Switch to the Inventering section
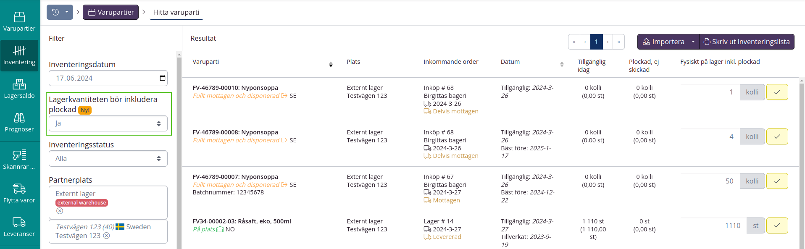The width and height of the screenshot is (805, 249). click(19, 55)
